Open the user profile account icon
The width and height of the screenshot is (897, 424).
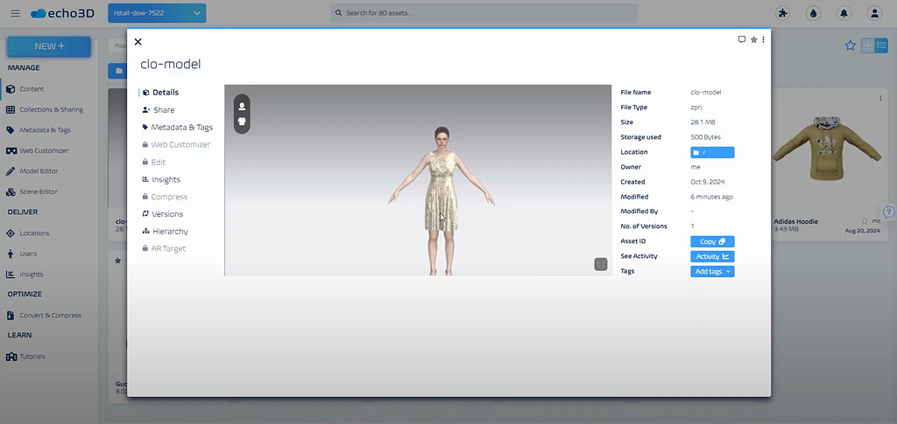point(874,13)
